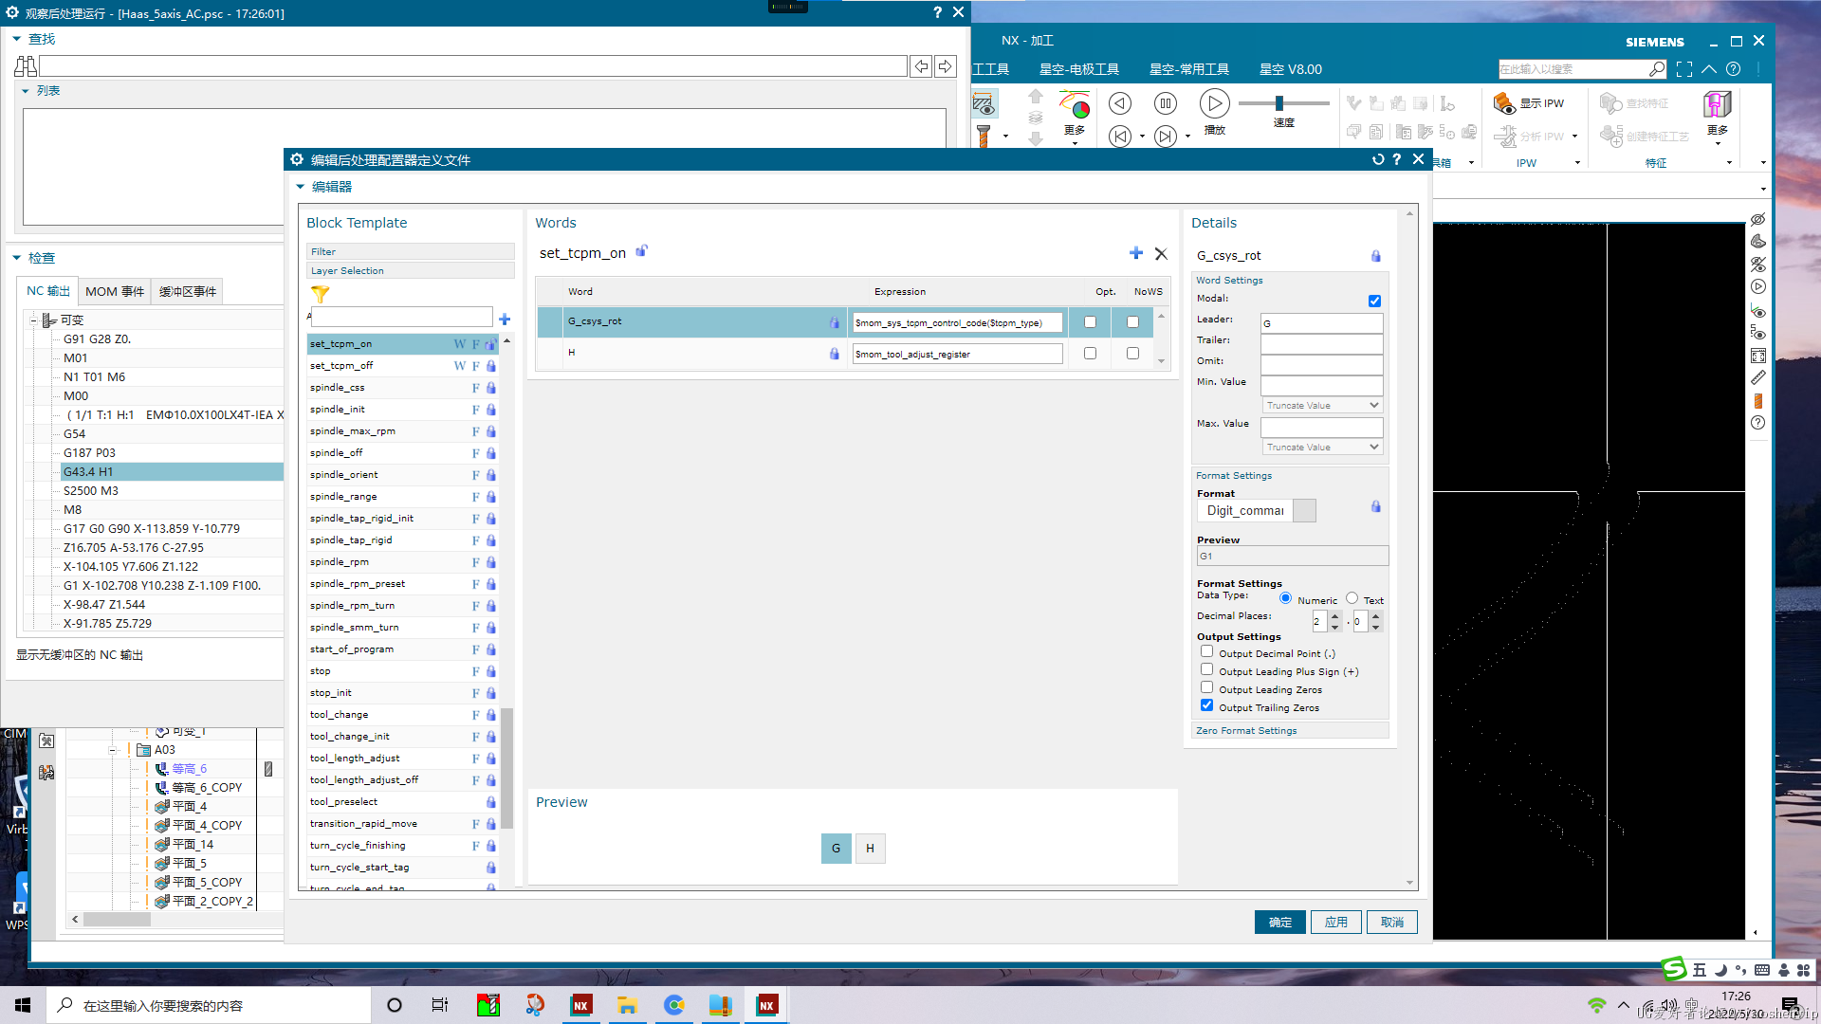Viewport: 1821px width, 1024px height.
Task: Click the G preview block
Action: coord(836,849)
